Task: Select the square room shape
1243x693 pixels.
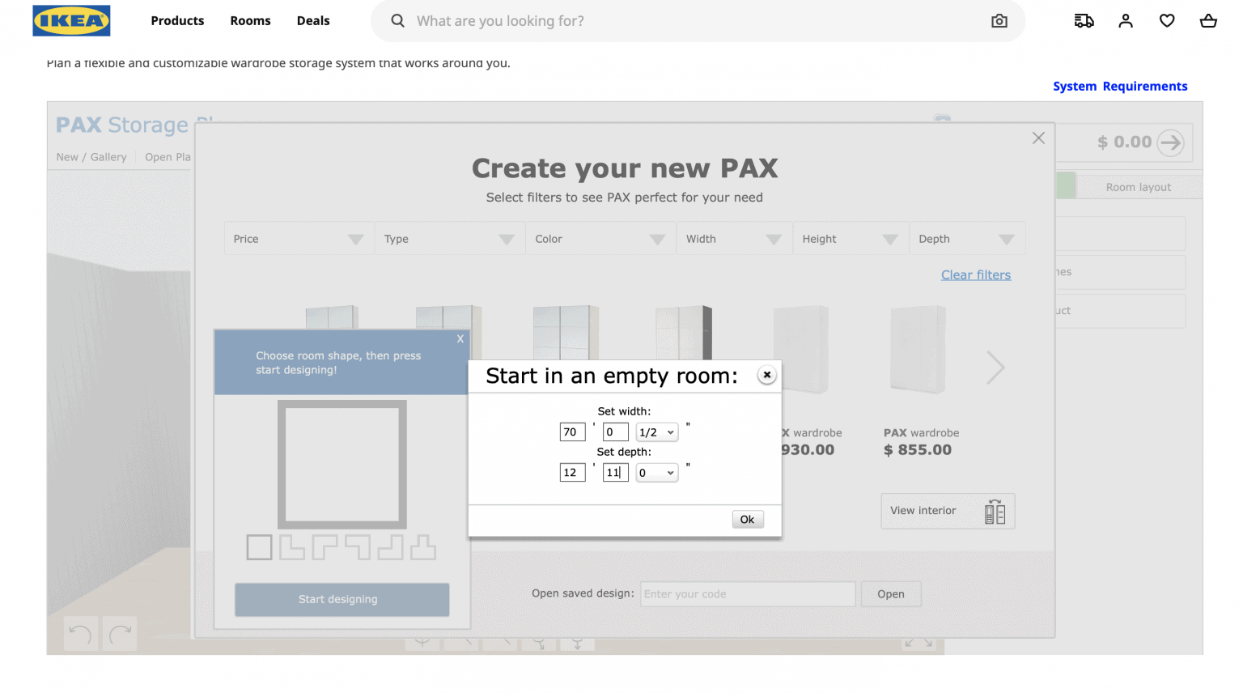Action: click(x=259, y=547)
